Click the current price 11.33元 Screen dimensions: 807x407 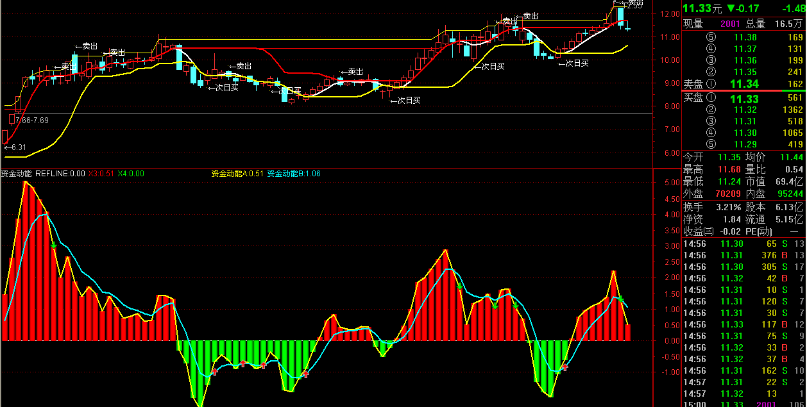(702, 8)
